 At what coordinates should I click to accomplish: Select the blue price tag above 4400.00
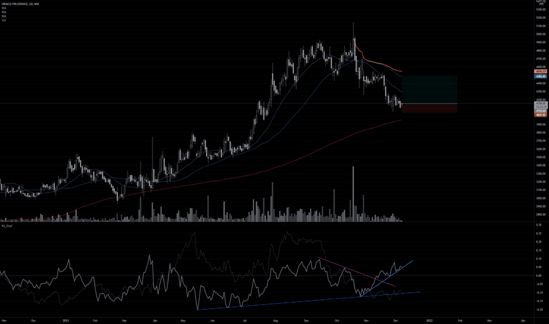coord(541,76)
